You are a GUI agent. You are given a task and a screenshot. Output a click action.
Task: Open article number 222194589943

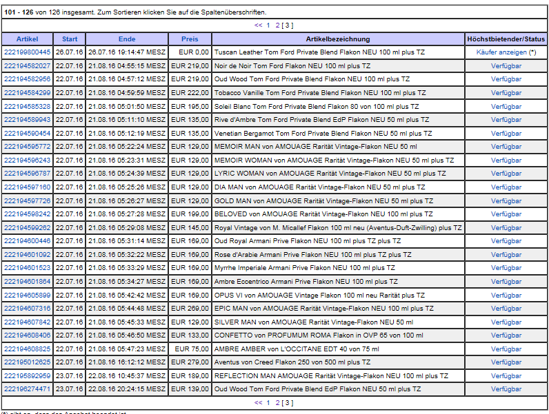pos(28,120)
